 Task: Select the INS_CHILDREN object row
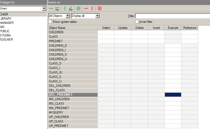(73, 99)
